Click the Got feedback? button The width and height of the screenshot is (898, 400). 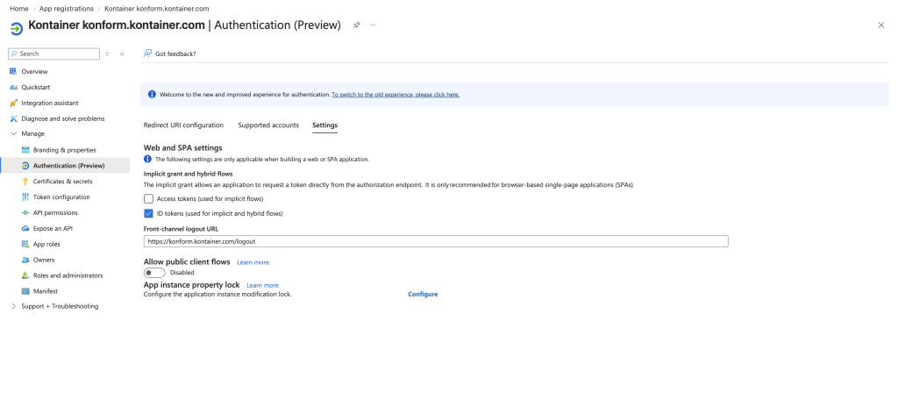(170, 54)
